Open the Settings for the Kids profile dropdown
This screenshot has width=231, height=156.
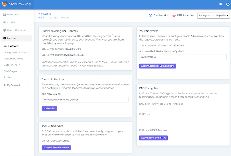tap(213, 16)
